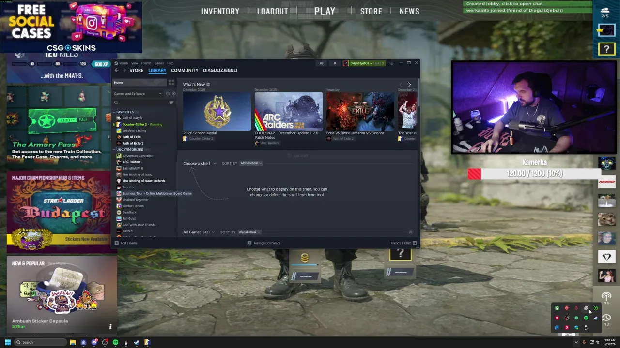The image size is (620, 348).
Task: Open Boss VS Boss Jamanra news thumbnail
Action: pos(360,112)
